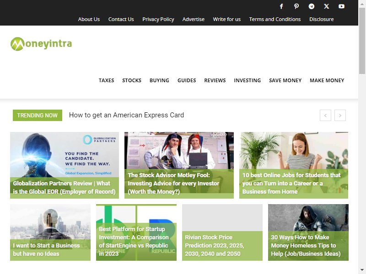Open the Telegram social icon
This screenshot has width=366, height=274.
point(312,6)
